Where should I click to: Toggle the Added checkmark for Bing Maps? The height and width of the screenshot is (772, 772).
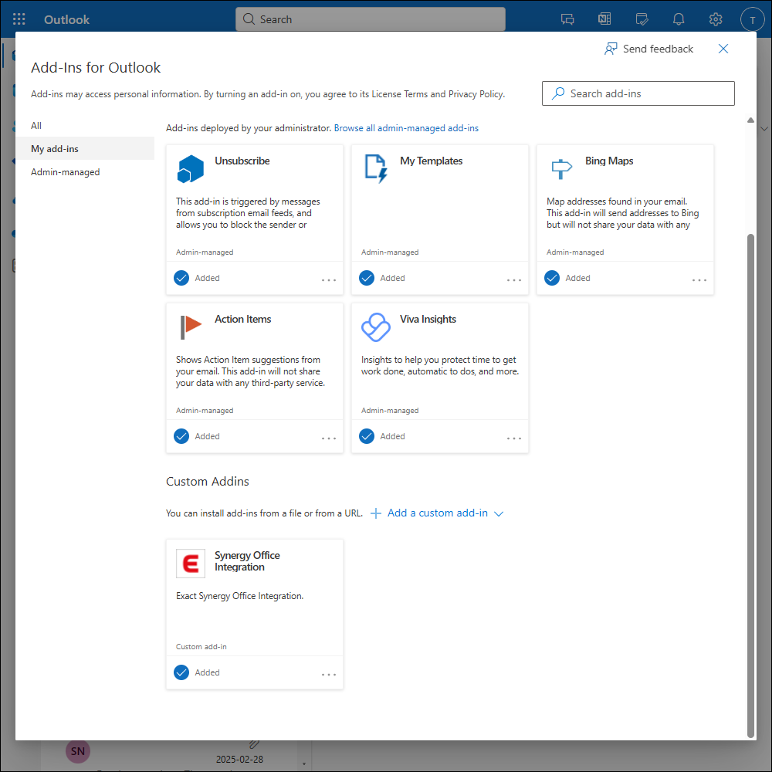552,278
